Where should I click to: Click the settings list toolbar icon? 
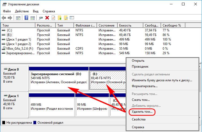tap(72, 18)
